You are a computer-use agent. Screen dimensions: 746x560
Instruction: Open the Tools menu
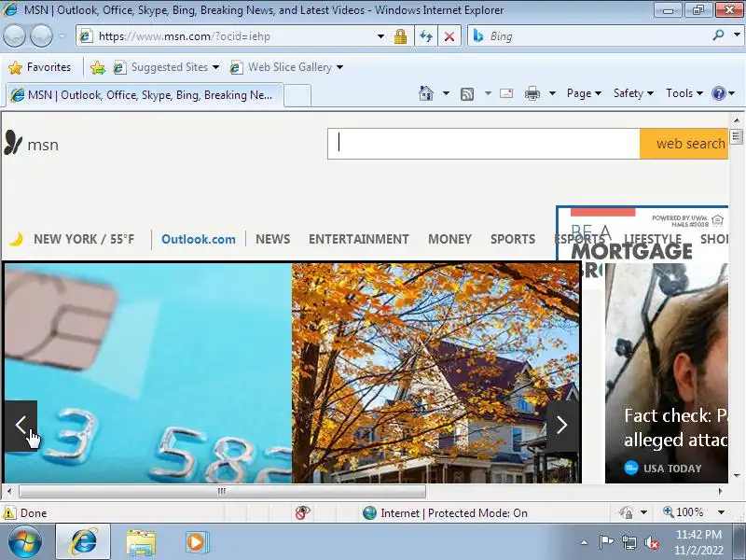pyautogui.click(x=684, y=93)
